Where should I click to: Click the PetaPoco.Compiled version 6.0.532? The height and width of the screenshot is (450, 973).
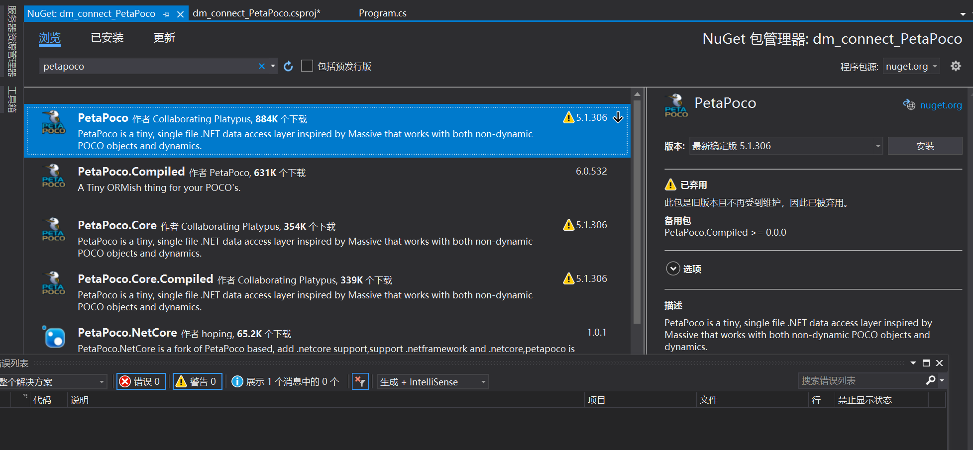pos(591,171)
